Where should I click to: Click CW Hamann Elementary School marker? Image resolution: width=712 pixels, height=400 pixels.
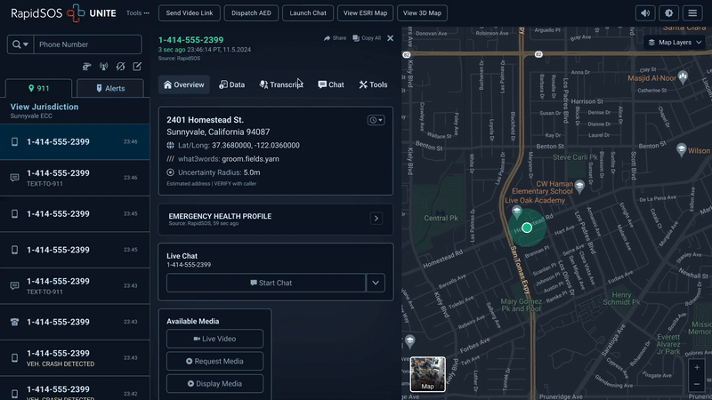pyautogui.click(x=579, y=185)
